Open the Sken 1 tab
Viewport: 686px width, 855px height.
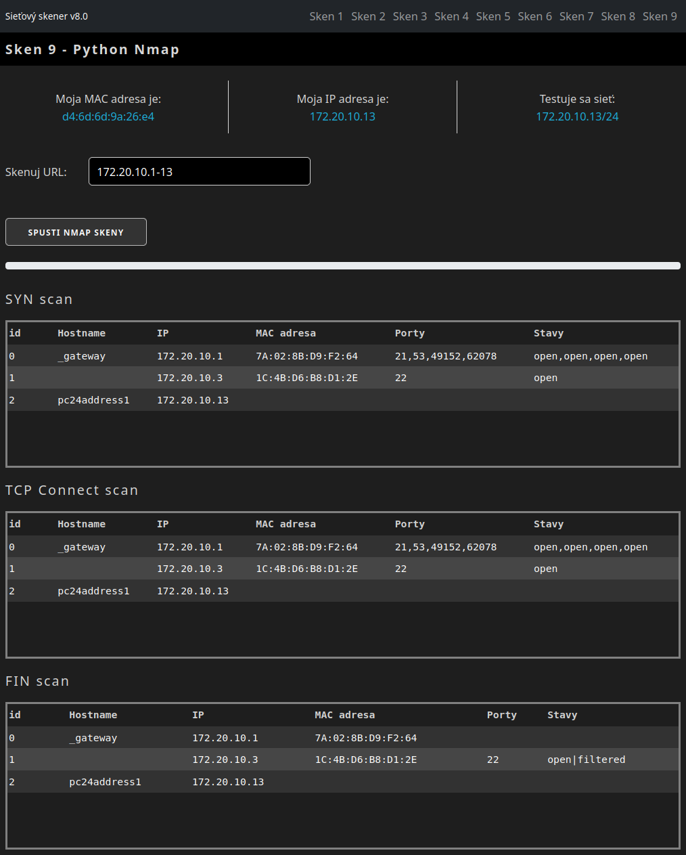click(x=326, y=16)
